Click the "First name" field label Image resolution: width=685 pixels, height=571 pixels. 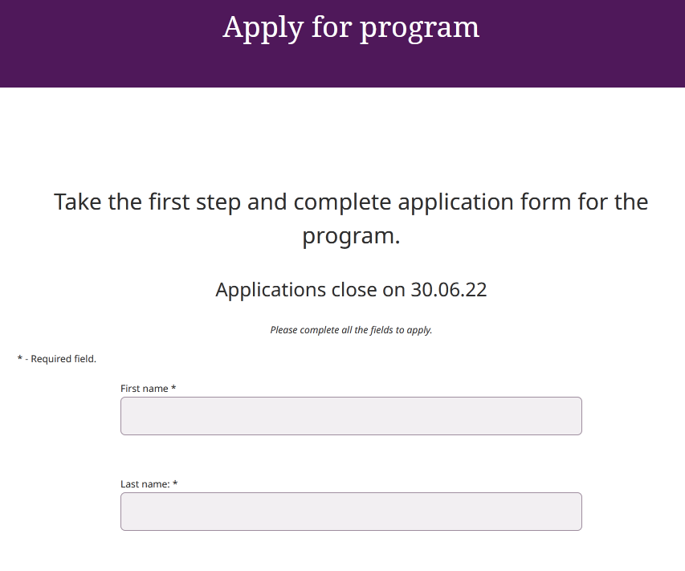145,389
